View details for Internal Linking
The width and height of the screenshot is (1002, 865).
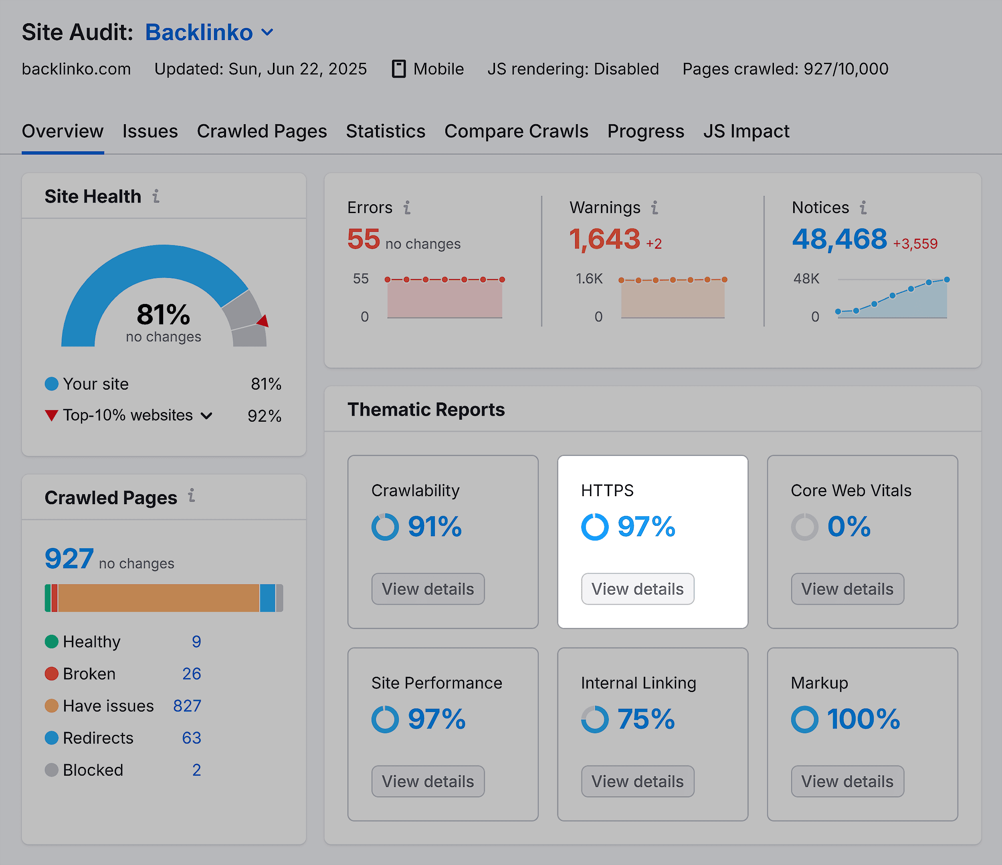click(x=638, y=781)
